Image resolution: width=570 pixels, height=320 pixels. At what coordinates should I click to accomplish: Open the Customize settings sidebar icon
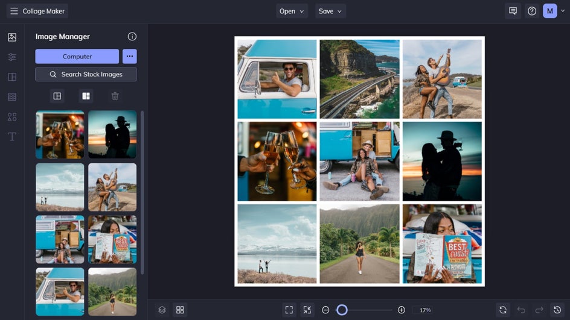click(x=12, y=57)
